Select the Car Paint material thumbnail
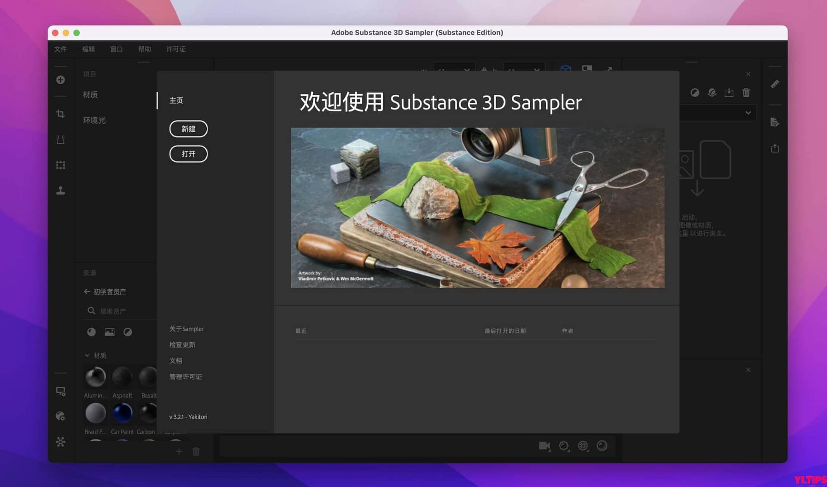Viewport: 827px width, 487px height. point(122,413)
